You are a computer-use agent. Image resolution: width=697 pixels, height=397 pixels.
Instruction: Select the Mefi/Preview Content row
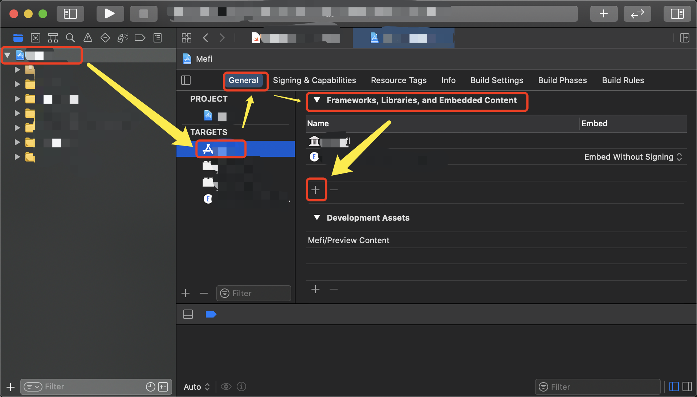tap(496, 240)
